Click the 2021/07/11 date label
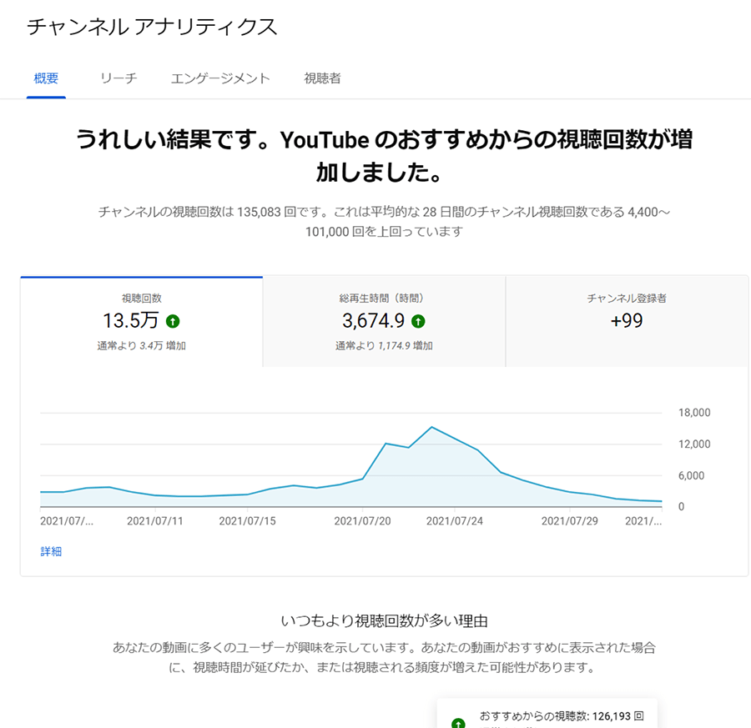 point(155,521)
